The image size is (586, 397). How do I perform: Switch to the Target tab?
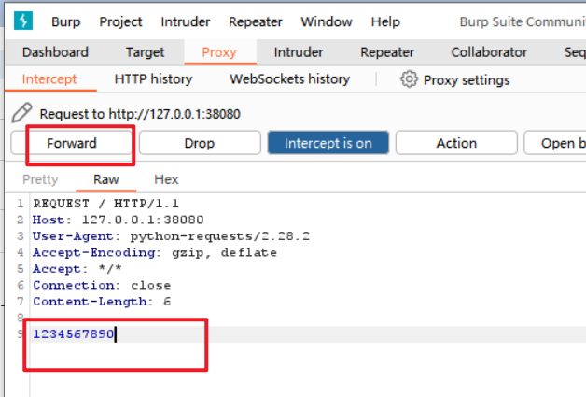tap(145, 52)
